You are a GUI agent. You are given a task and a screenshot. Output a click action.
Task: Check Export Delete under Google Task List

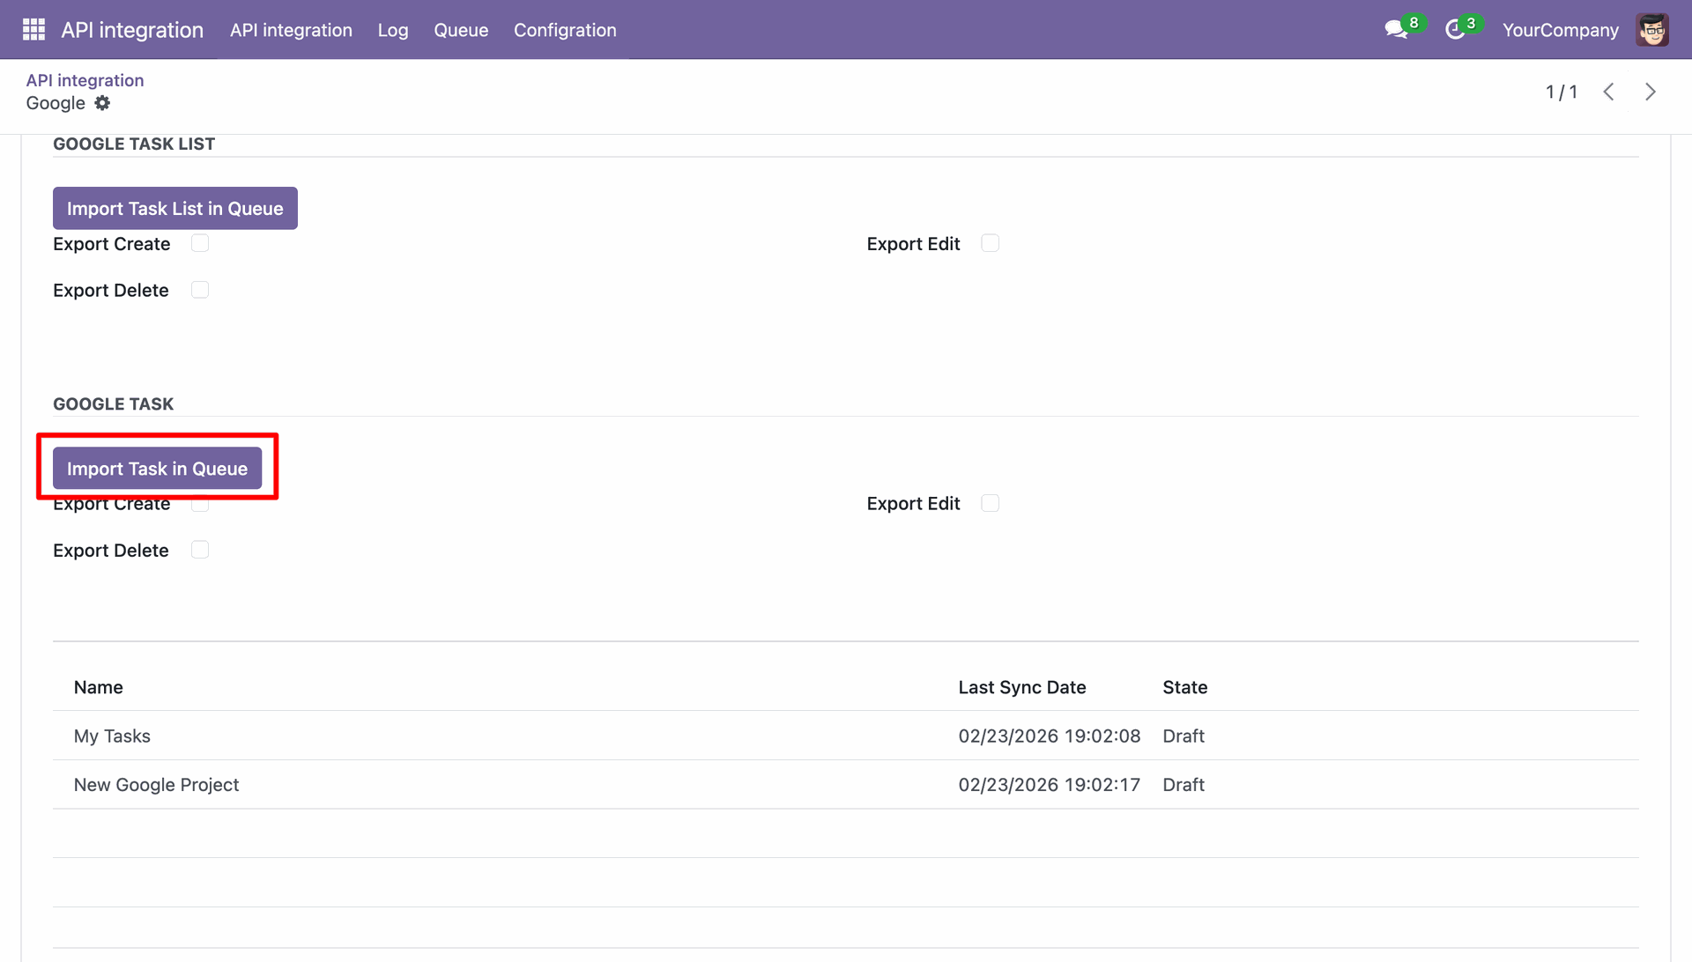pyautogui.click(x=200, y=290)
